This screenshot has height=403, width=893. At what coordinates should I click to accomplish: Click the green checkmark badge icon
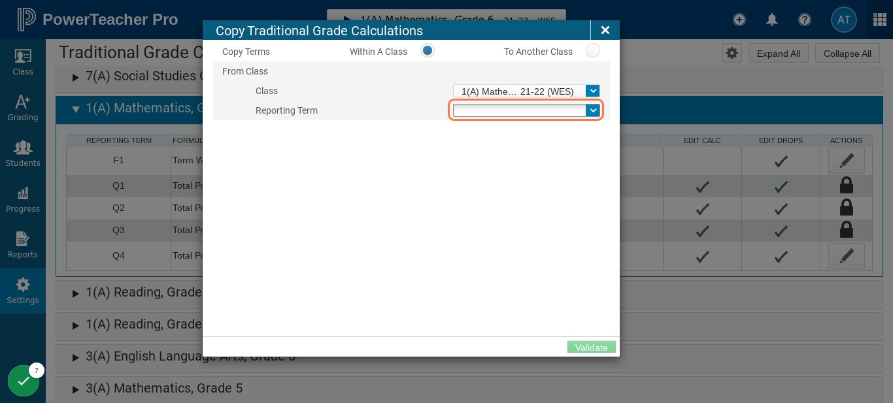(x=24, y=381)
